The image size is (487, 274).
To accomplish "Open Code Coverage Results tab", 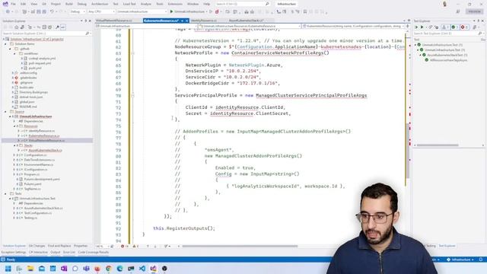I will point(94,252).
